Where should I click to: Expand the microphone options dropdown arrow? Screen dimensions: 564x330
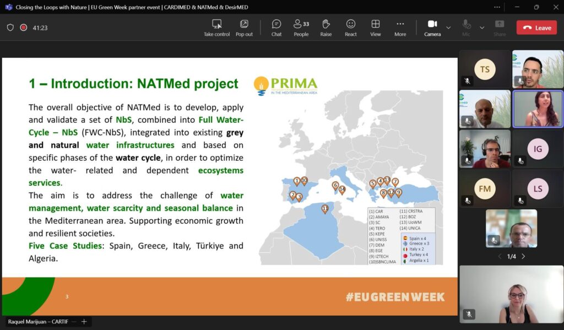[482, 28]
